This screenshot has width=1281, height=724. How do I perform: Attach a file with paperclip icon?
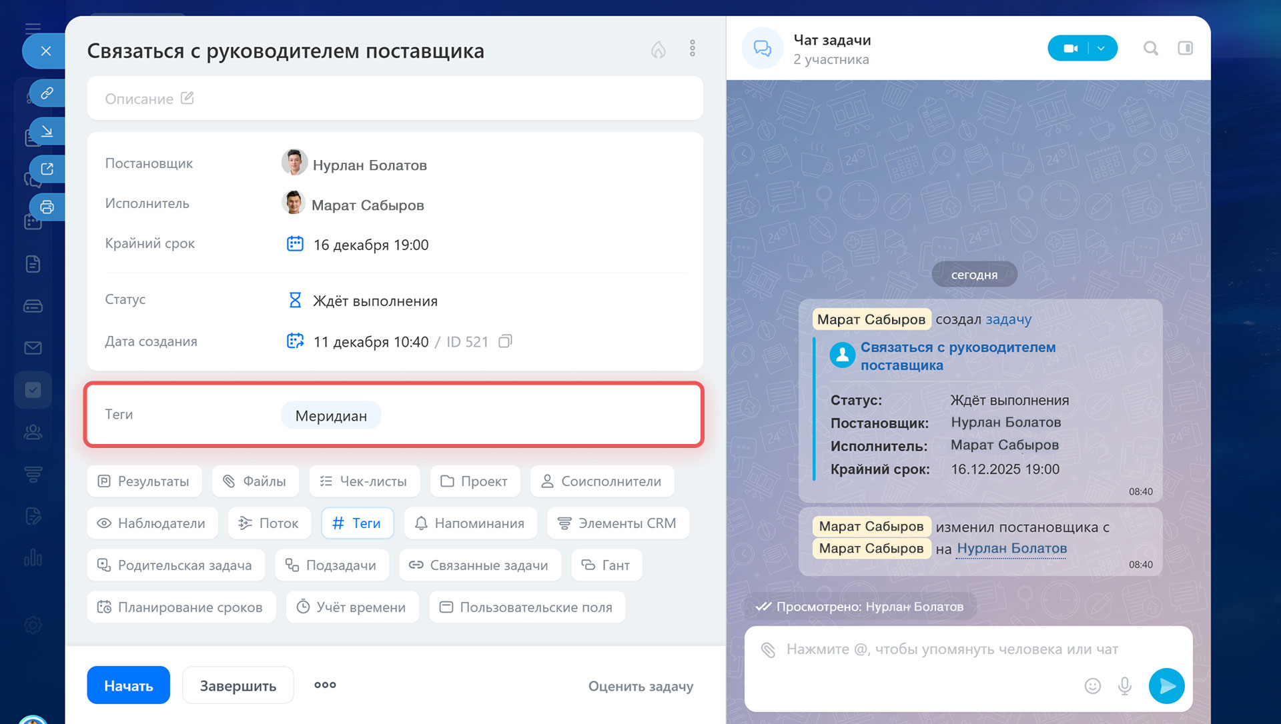pos(768,649)
